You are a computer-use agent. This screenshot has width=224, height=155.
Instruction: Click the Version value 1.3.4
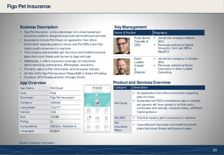[x=53, y=112]
